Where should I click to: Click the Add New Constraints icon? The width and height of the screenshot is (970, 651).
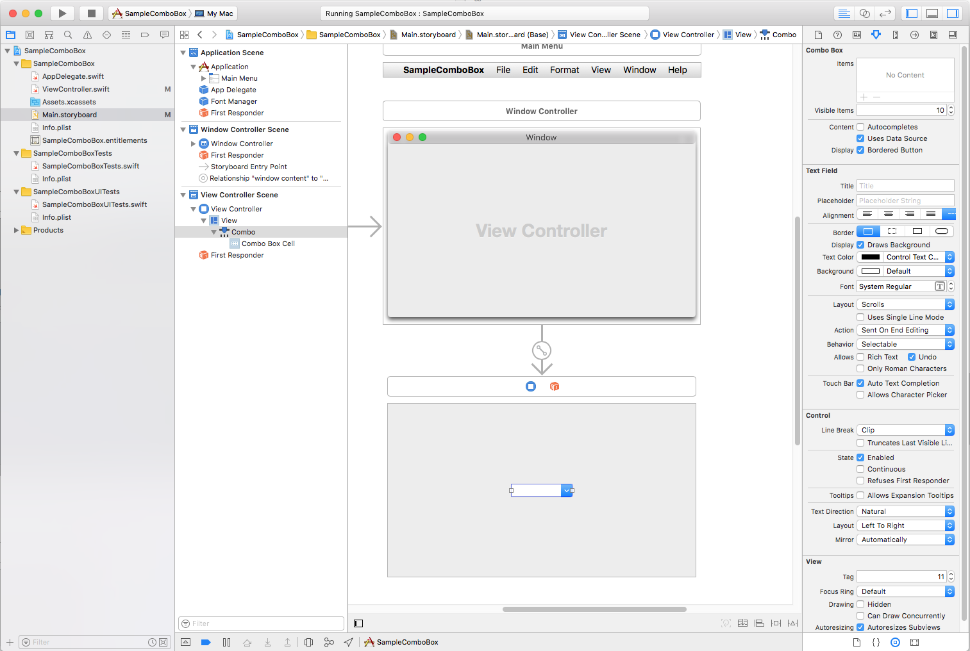coord(776,623)
